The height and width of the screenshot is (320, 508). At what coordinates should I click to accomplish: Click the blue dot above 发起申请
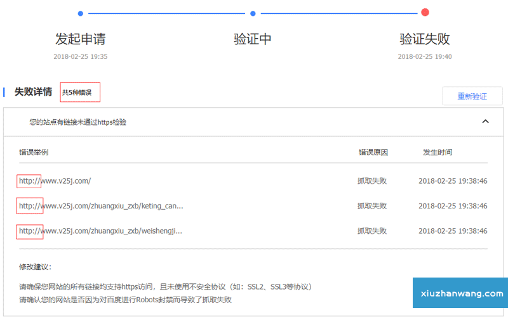click(80, 13)
